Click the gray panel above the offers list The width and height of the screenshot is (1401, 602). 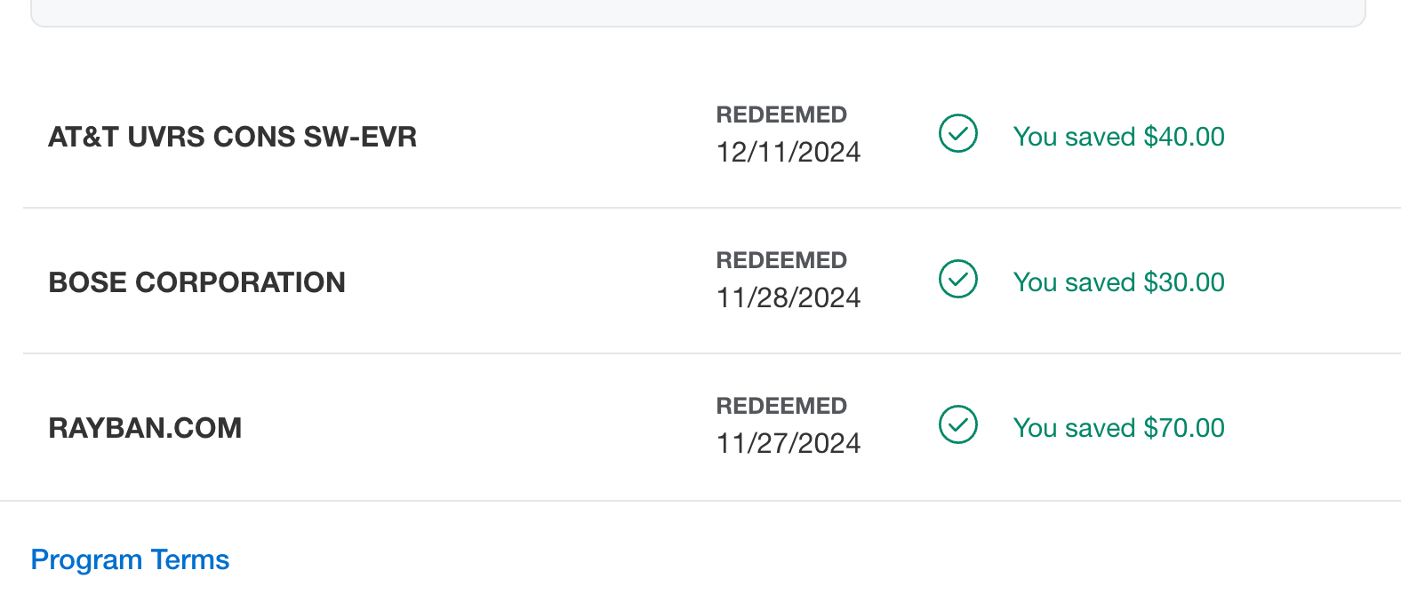pos(698,12)
